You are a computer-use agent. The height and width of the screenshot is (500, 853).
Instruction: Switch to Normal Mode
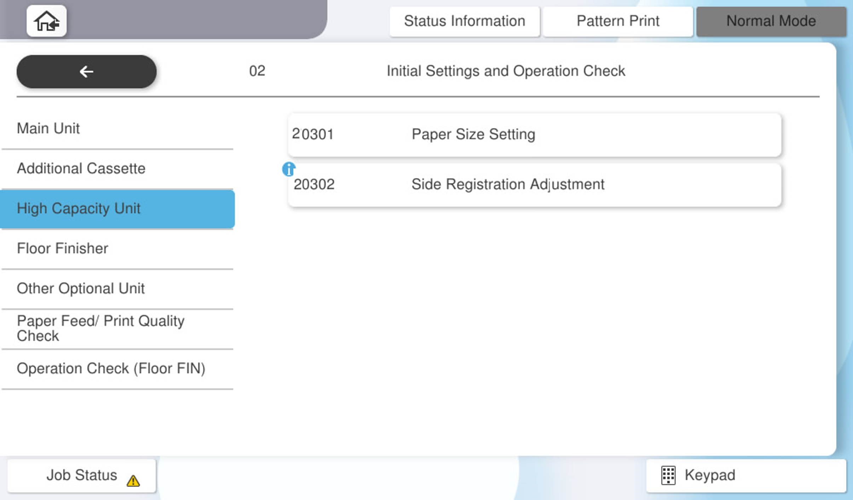point(771,21)
